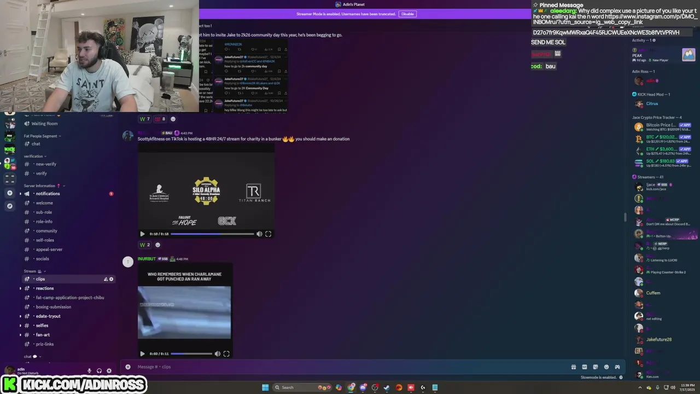Image resolution: width=700 pixels, height=394 pixels.
Task: Open the welcome channel
Action: [68, 203]
